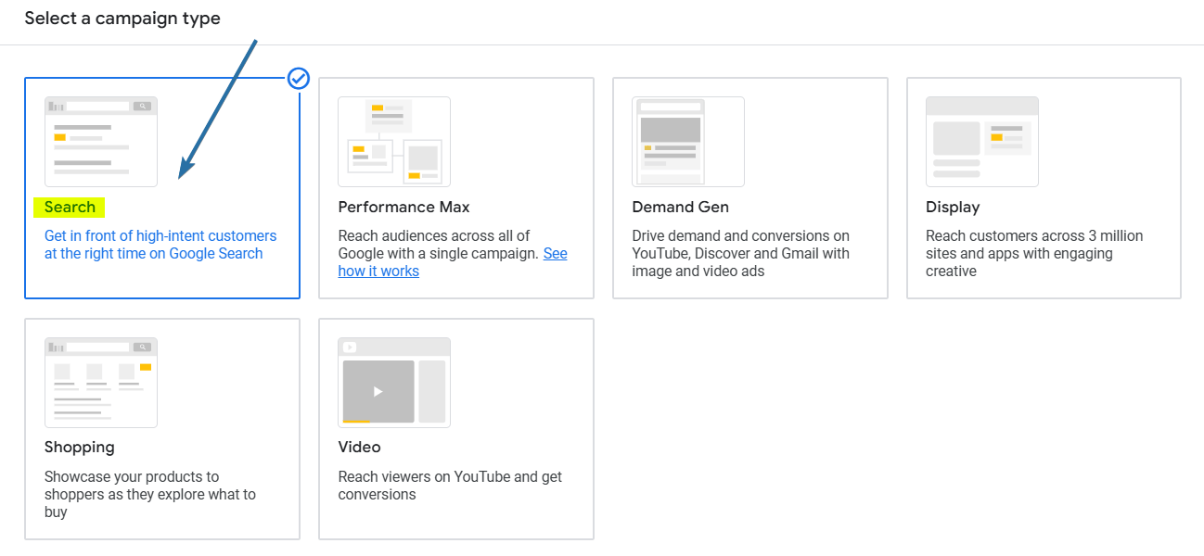The image size is (1204, 556).
Task: Click the Video player icon
Action: [393, 381]
